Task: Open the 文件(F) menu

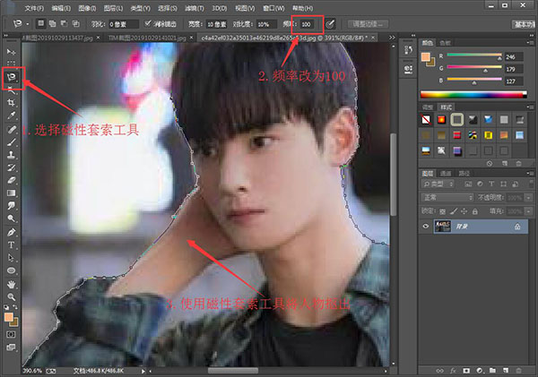Action: pyautogui.click(x=34, y=8)
